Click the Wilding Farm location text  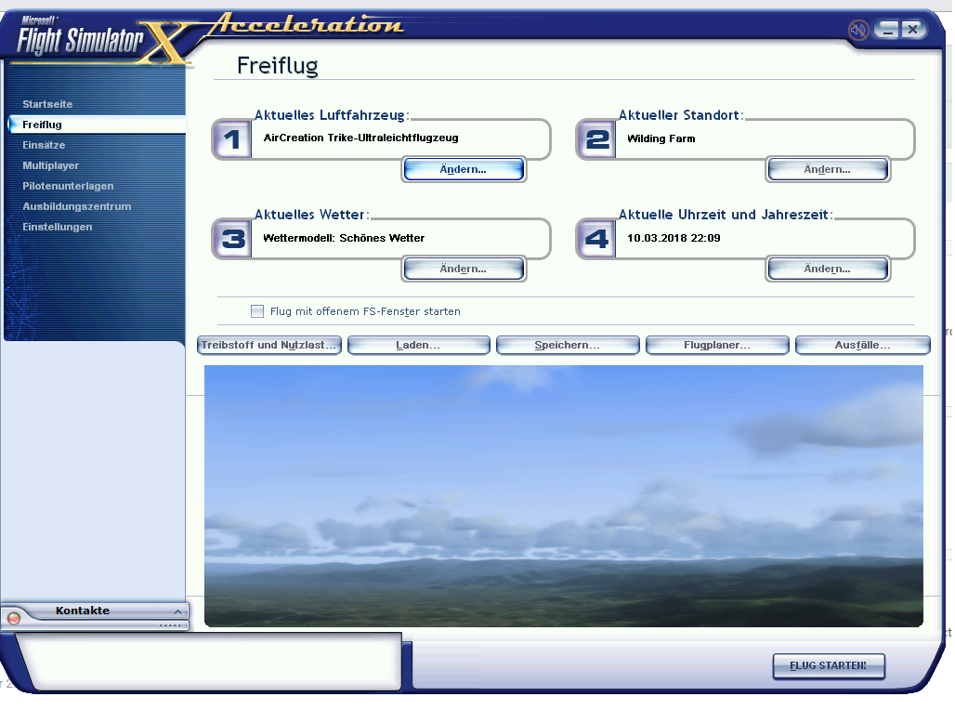[x=661, y=139]
